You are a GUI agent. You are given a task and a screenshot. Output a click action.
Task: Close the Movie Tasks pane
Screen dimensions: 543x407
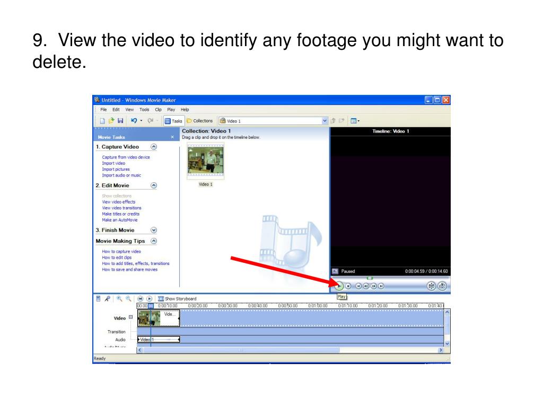click(172, 137)
